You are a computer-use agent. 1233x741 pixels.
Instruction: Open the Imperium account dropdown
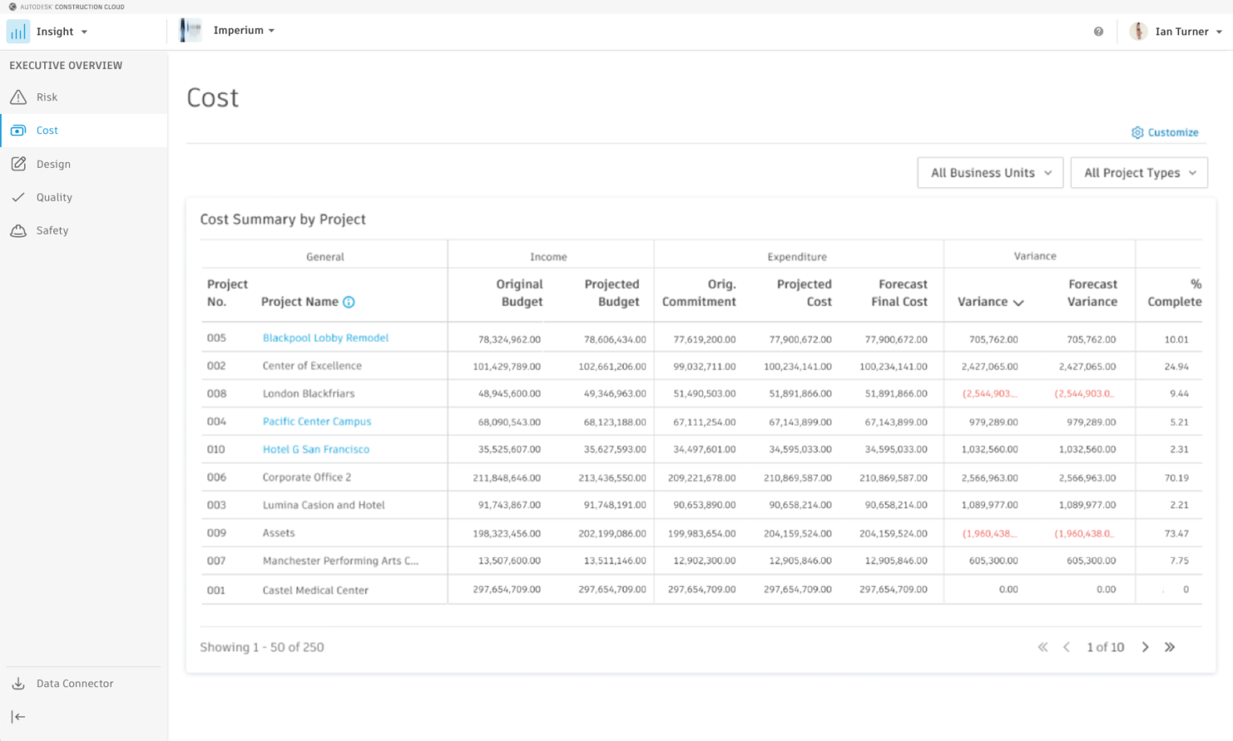(x=244, y=31)
